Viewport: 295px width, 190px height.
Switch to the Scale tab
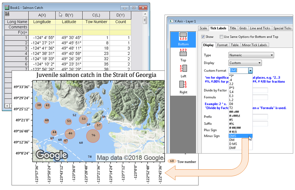[x=203, y=28]
